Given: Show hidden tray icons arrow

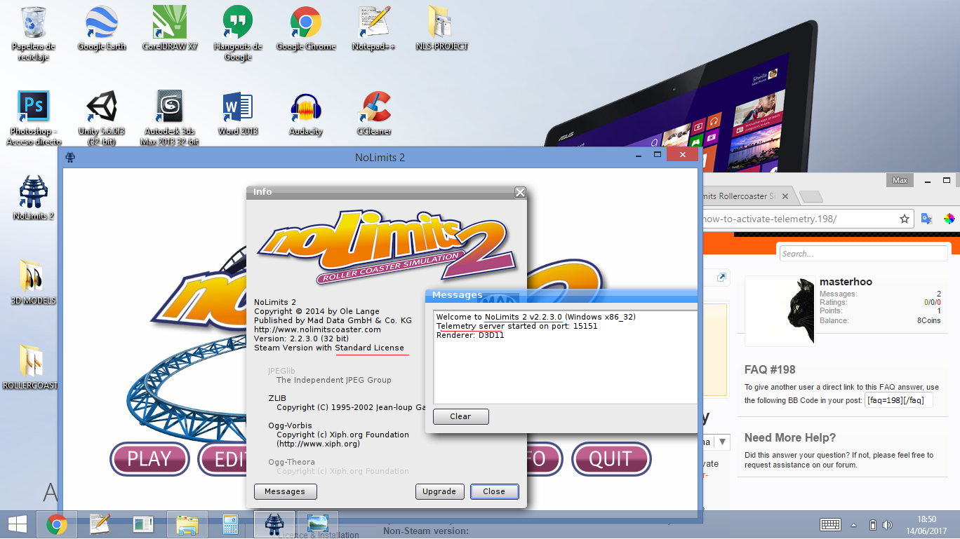Looking at the screenshot, I should coord(854,525).
